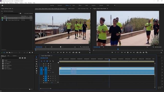Toggle V1 track output eye icon

[51, 68]
